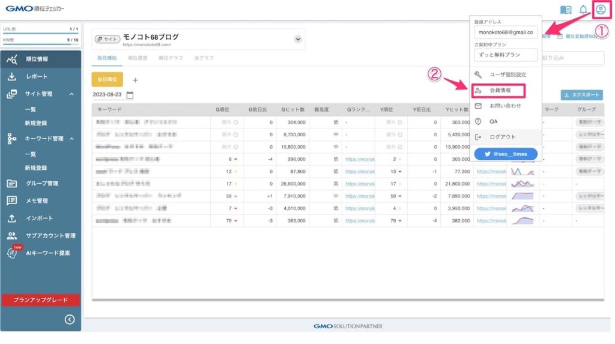Open 一覧 under サイト管理
This screenshot has height=344, width=615.
coord(30,109)
